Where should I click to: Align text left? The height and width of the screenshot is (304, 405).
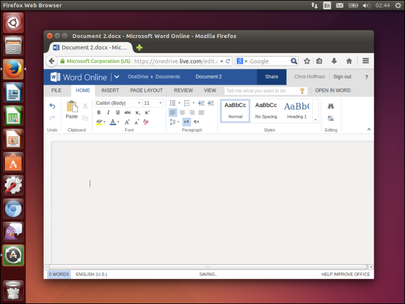[173, 112]
